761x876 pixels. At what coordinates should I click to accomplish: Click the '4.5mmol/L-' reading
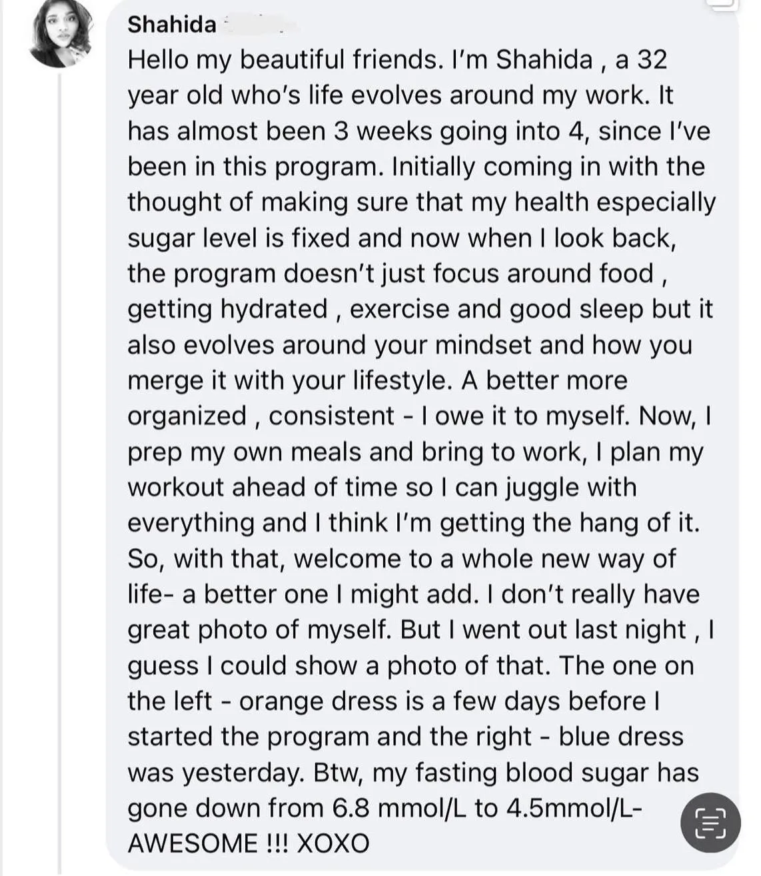pyautogui.click(x=575, y=808)
